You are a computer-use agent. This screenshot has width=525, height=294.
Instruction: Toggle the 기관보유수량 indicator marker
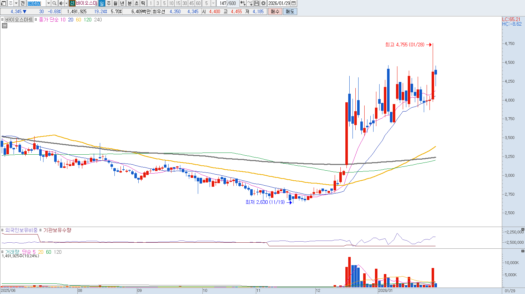[41, 230]
